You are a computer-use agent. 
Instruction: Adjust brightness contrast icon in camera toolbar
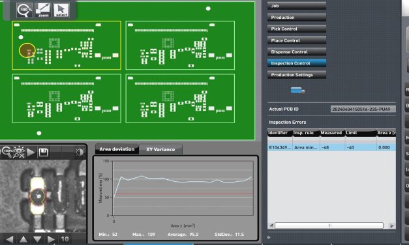point(80,152)
